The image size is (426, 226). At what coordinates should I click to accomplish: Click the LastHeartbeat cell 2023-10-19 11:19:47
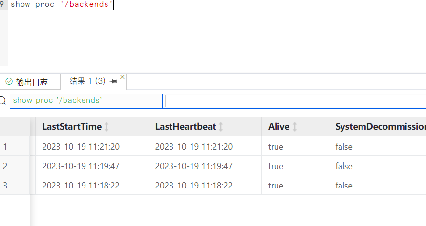[x=193, y=166]
